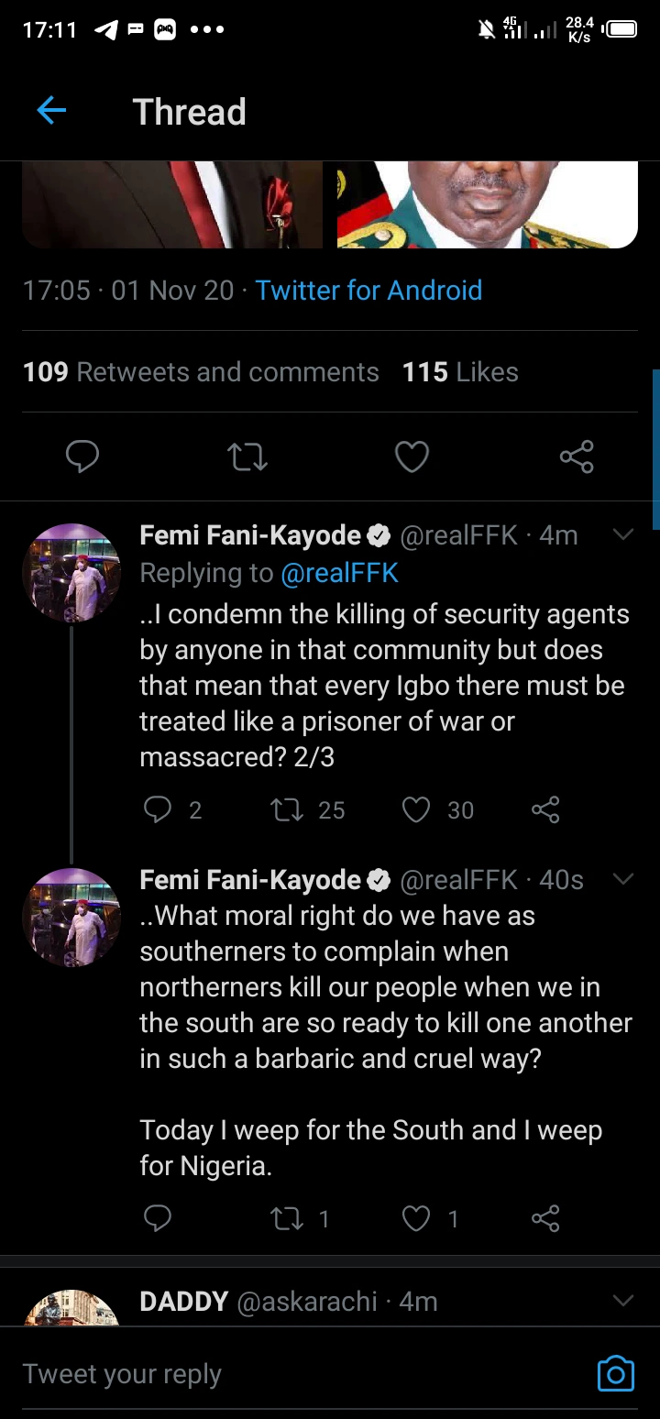Share the 2/3 tweet
660x1419 pixels.
pyautogui.click(x=545, y=809)
